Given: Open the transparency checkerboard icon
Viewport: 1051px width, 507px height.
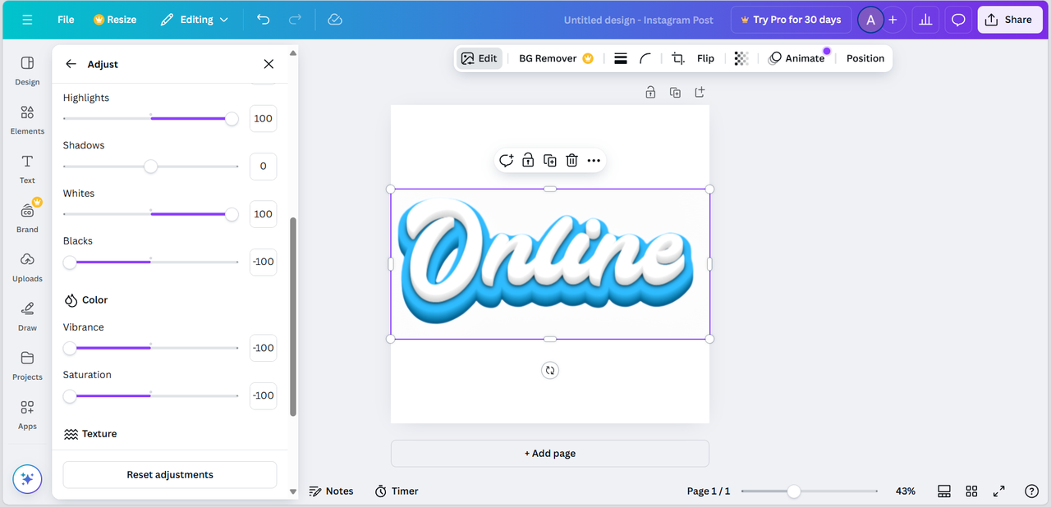Looking at the screenshot, I should pos(741,58).
